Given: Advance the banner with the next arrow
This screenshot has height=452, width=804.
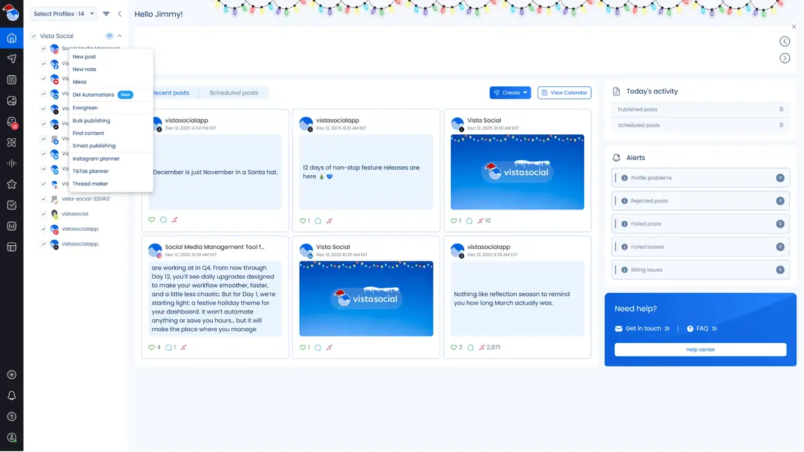Looking at the screenshot, I should pyautogui.click(x=785, y=58).
